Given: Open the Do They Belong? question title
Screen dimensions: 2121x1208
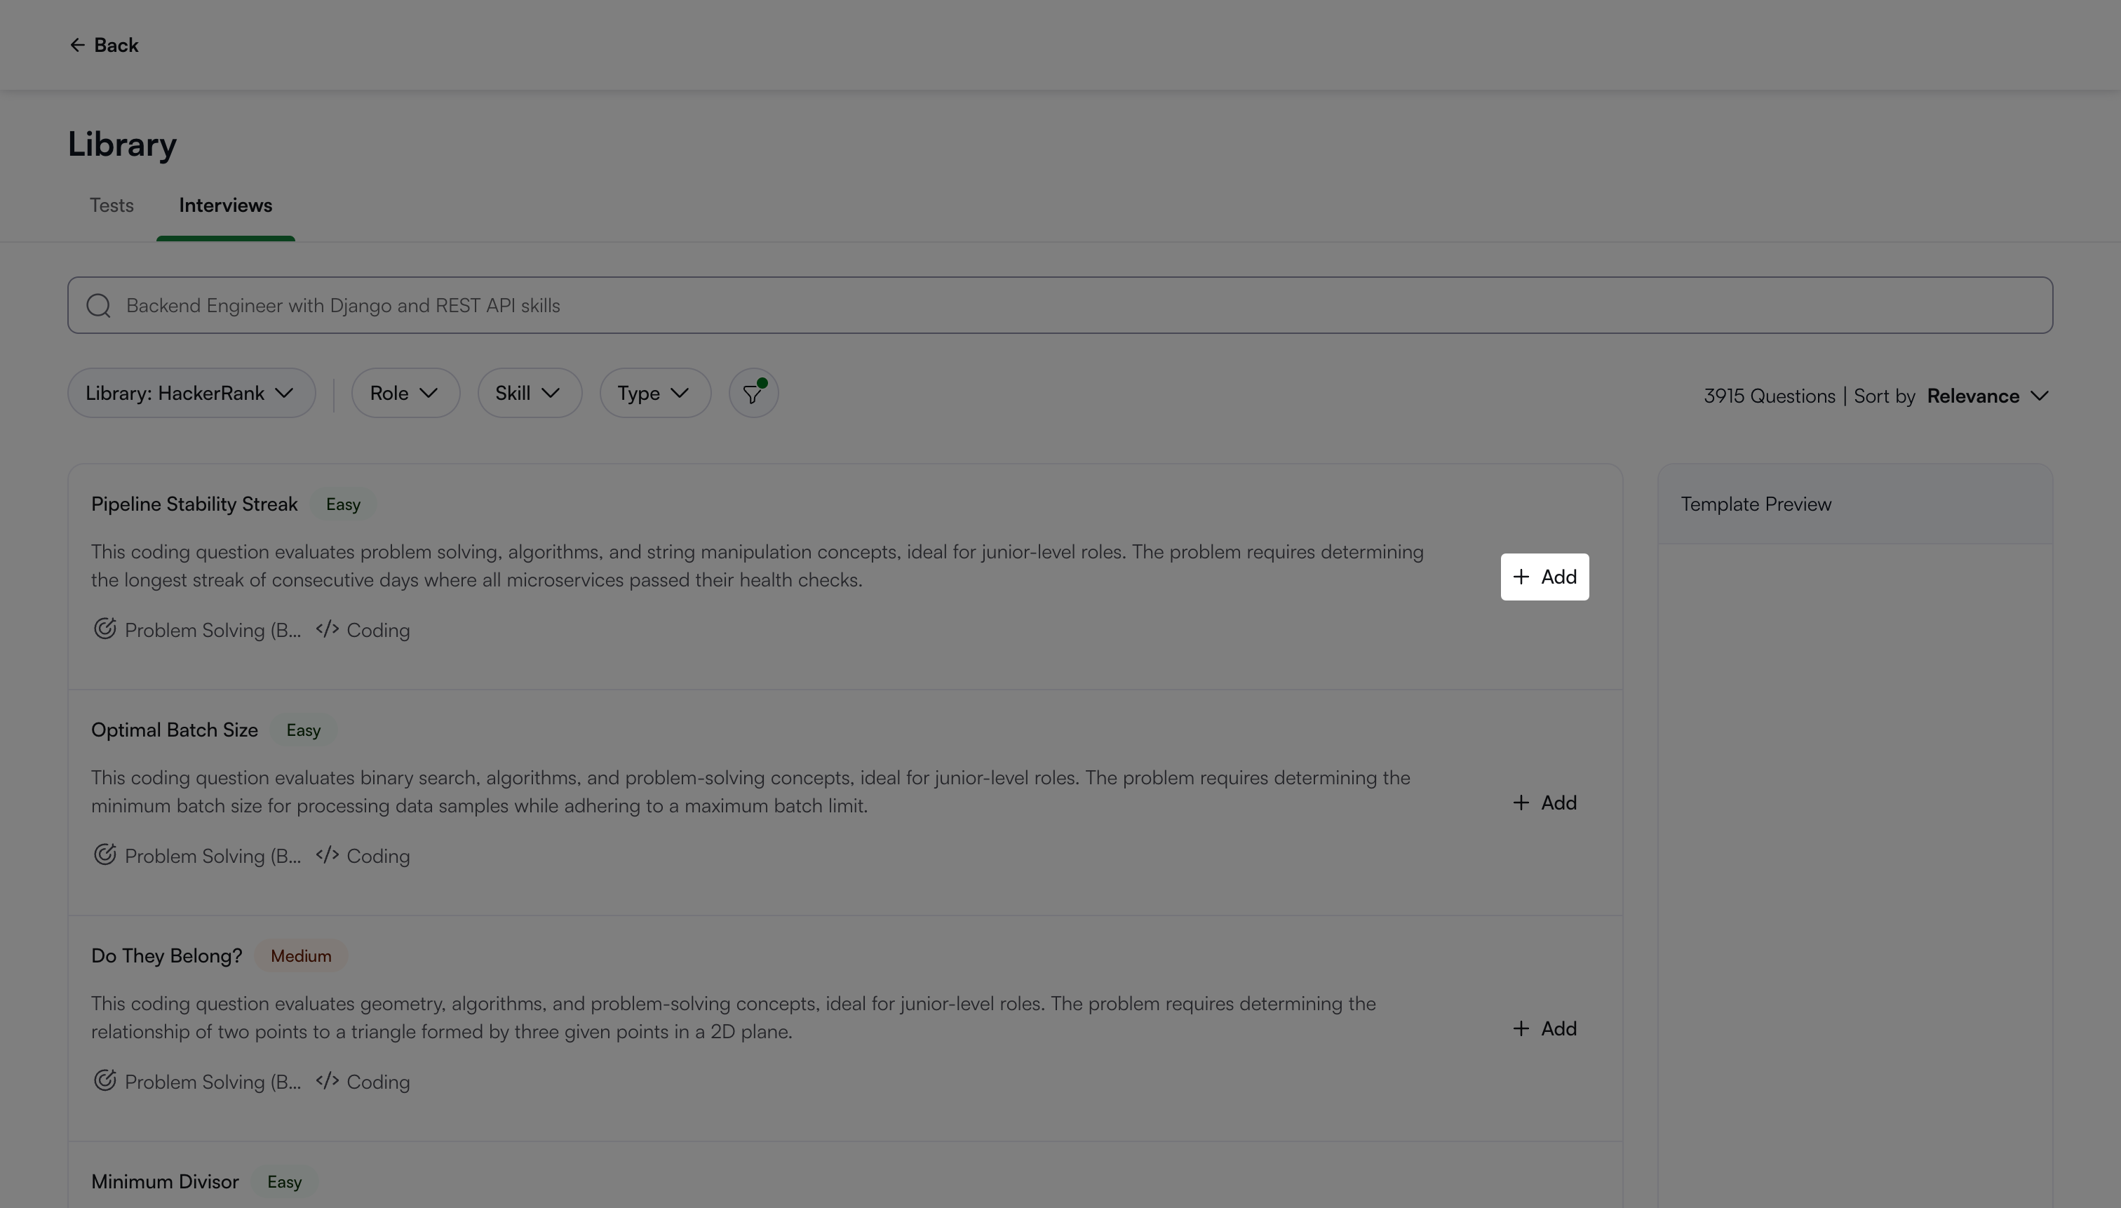Looking at the screenshot, I should point(167,955).
